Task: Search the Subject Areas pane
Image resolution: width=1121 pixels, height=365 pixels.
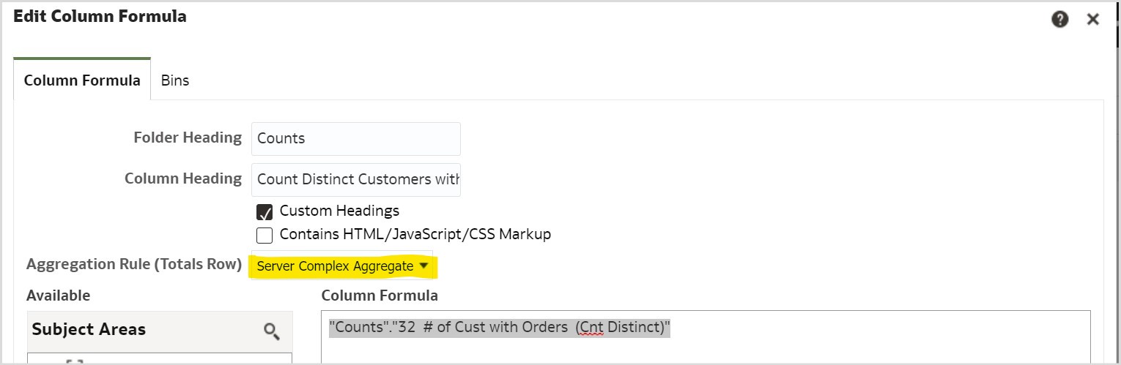Action: coord(272,331)
